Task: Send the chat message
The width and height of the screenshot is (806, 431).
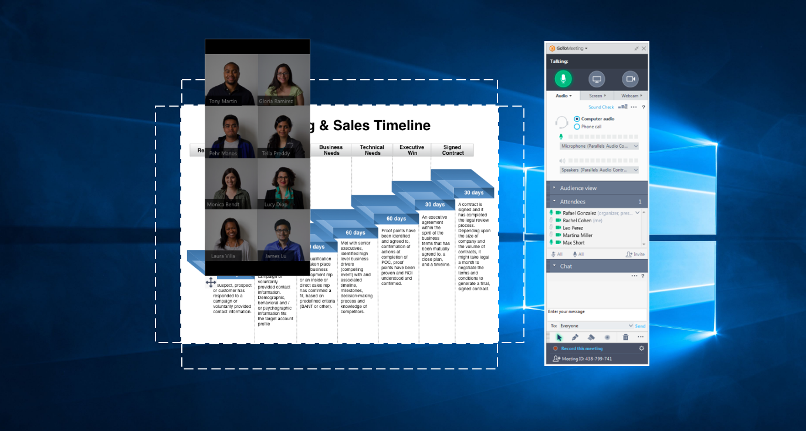Action: pos(640,326)
